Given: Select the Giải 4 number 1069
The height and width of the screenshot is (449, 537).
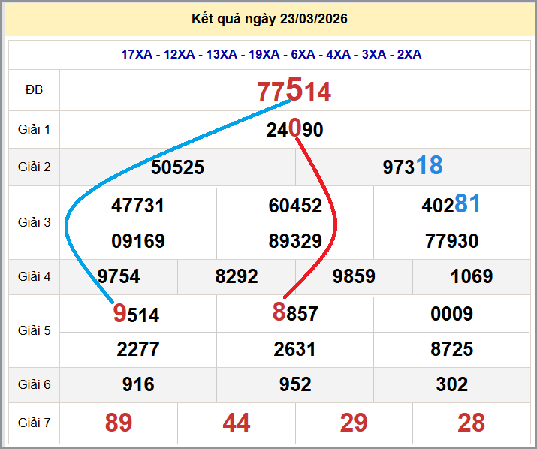Looking at the screenshot, I should pyautogui.click(x=472, y=276).
